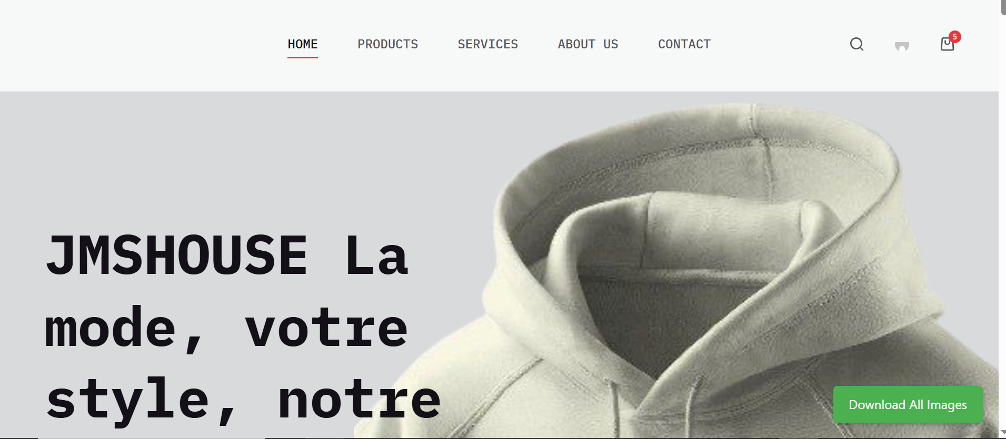Screen dimensions: 1006x439
Task: Go to the HOME nav item
Action: (x=303, y=44)
